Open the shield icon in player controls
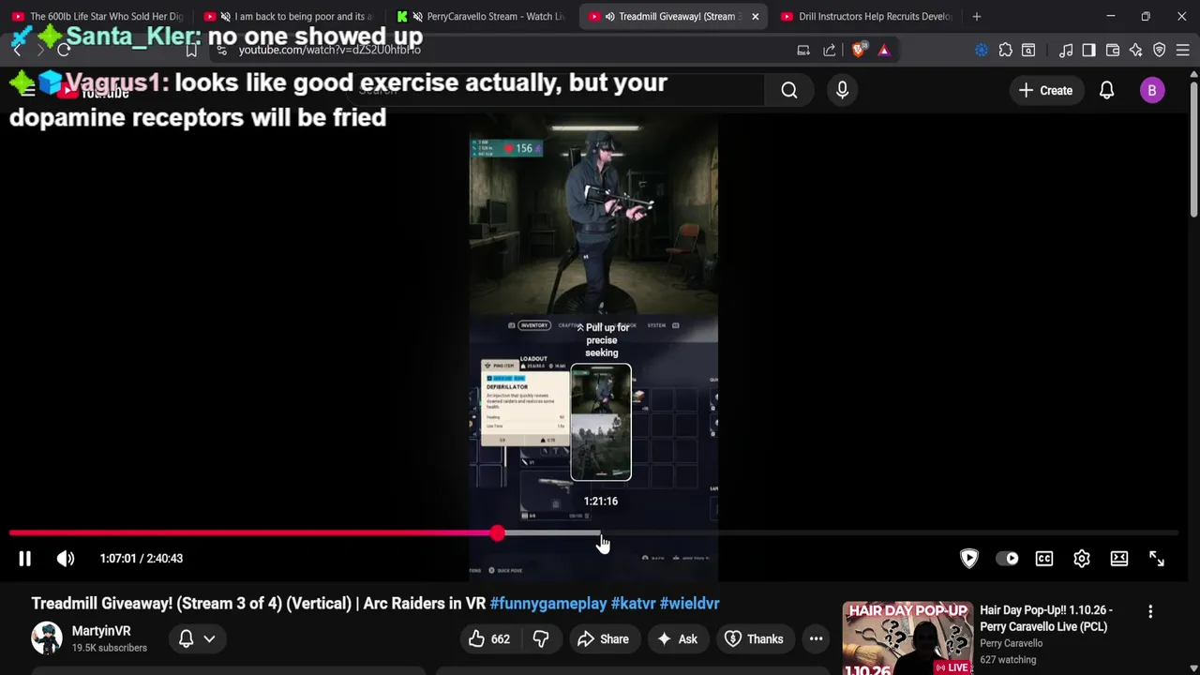The width and height of the screenshot is (1200, 675). pos(969,559)
